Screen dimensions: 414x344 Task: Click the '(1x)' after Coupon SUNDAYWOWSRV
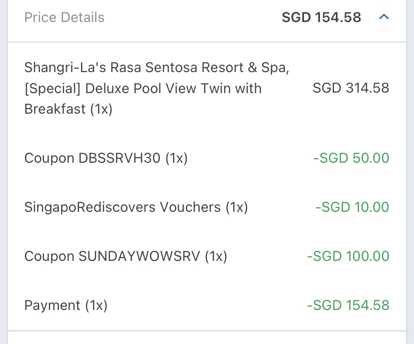[x=215, y=256]
